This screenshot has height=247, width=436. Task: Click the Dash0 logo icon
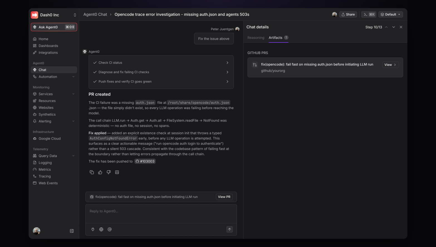pos(35,15)
